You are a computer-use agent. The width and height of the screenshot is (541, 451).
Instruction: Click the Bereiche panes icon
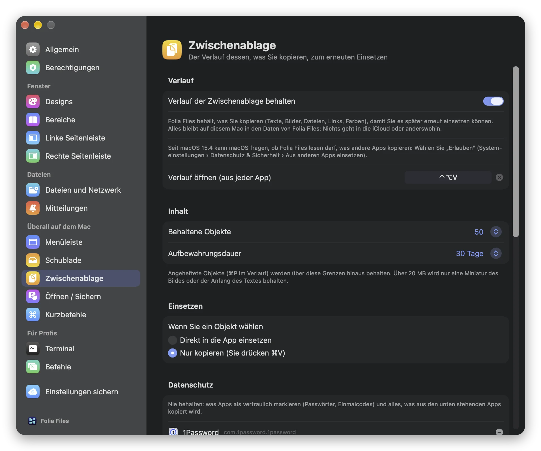33,120
